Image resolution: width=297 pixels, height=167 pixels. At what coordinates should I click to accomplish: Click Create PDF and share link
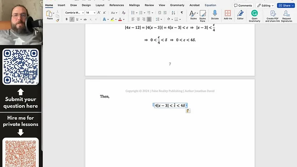tap(272, 16)
